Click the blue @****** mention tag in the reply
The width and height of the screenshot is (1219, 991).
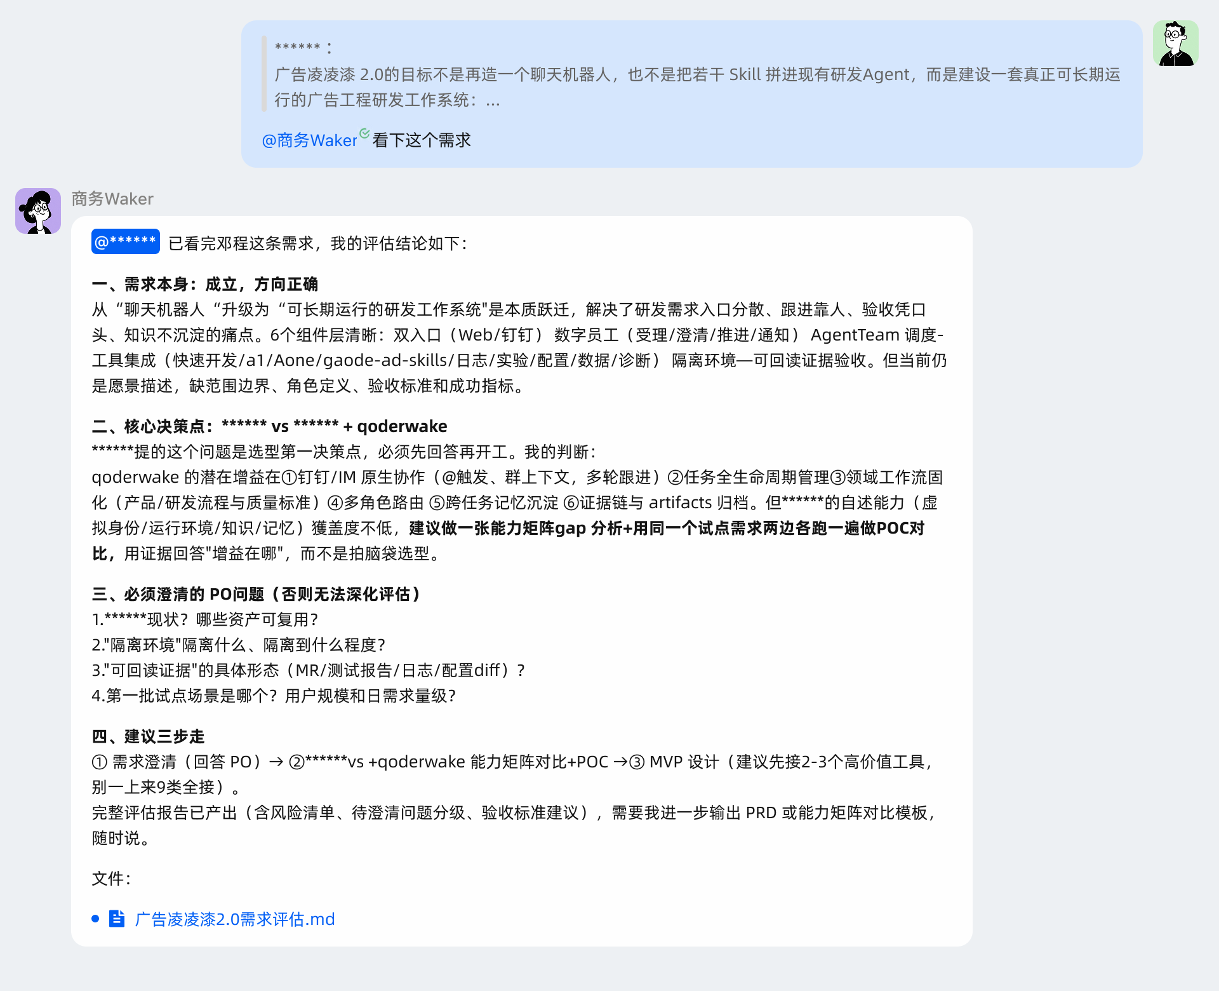tap(126, 242)
